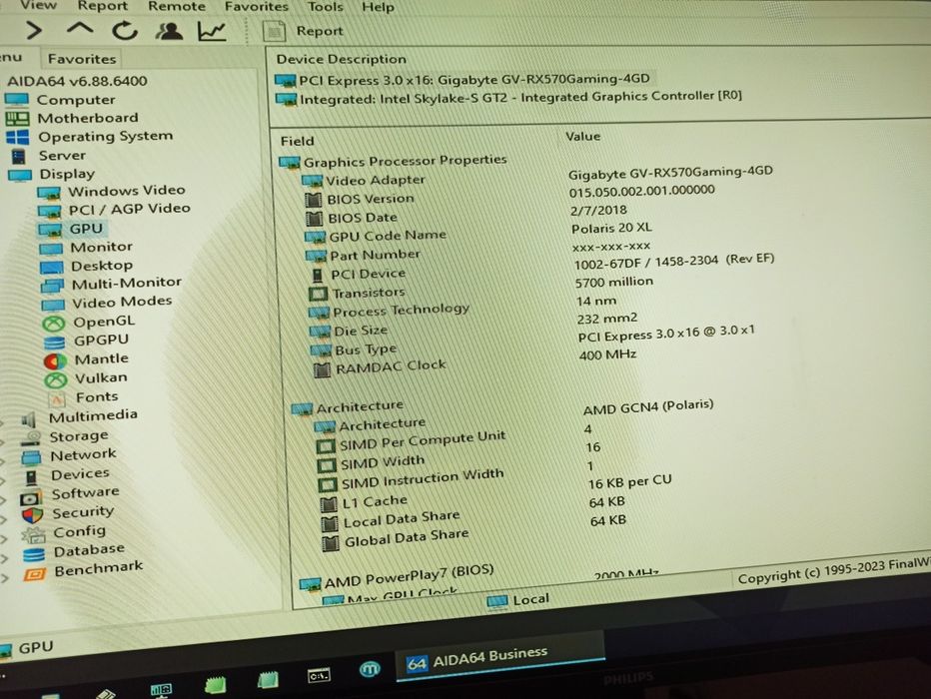Open the Tools menu

pyautogui.click(x=325, y=7)
